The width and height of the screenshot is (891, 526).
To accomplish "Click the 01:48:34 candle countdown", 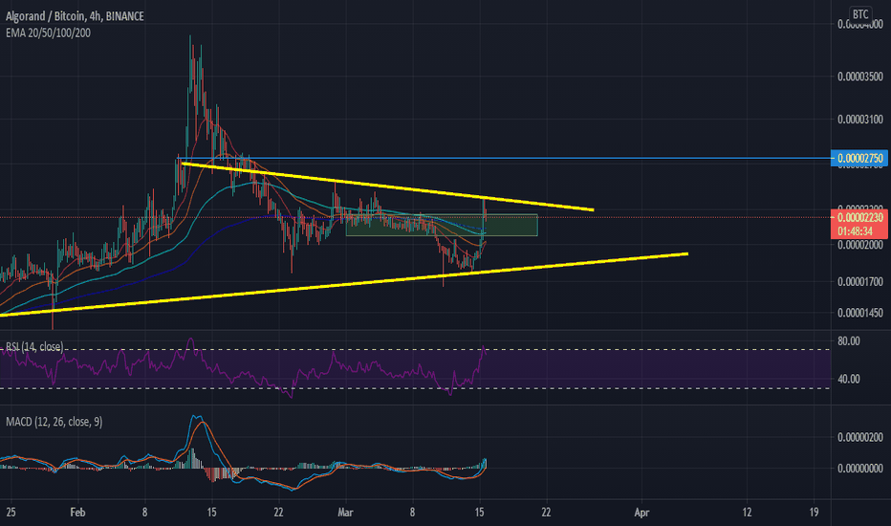I will point(855,231).
